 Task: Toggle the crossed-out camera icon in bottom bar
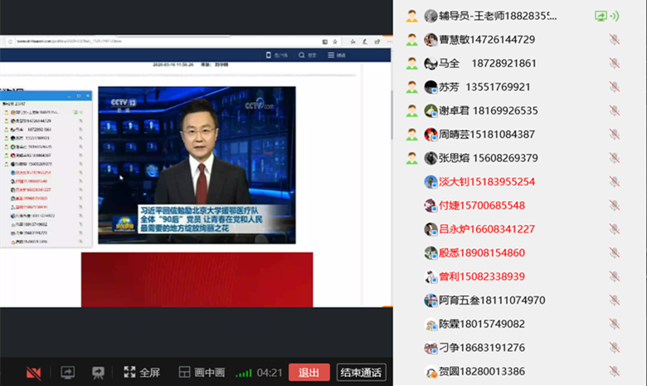pos(34,373)
